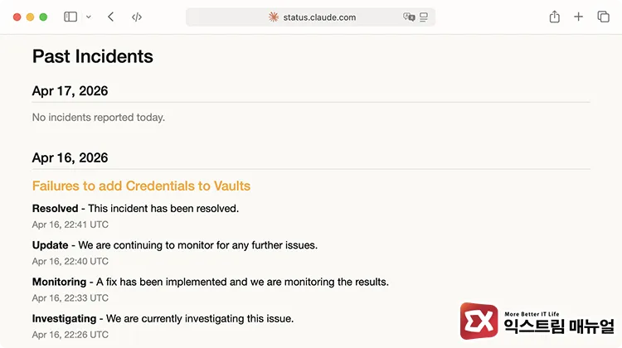Click the Apr 16, 2026 date heading
The image size is (622, 348).
[70, 157]
